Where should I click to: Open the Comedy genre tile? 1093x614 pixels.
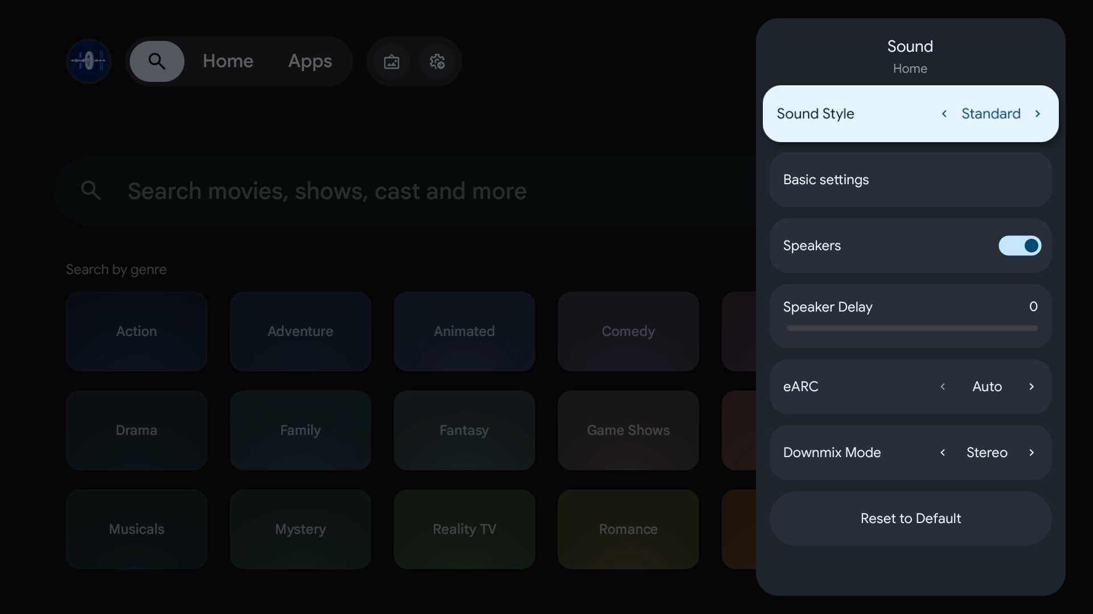point(628,331)
